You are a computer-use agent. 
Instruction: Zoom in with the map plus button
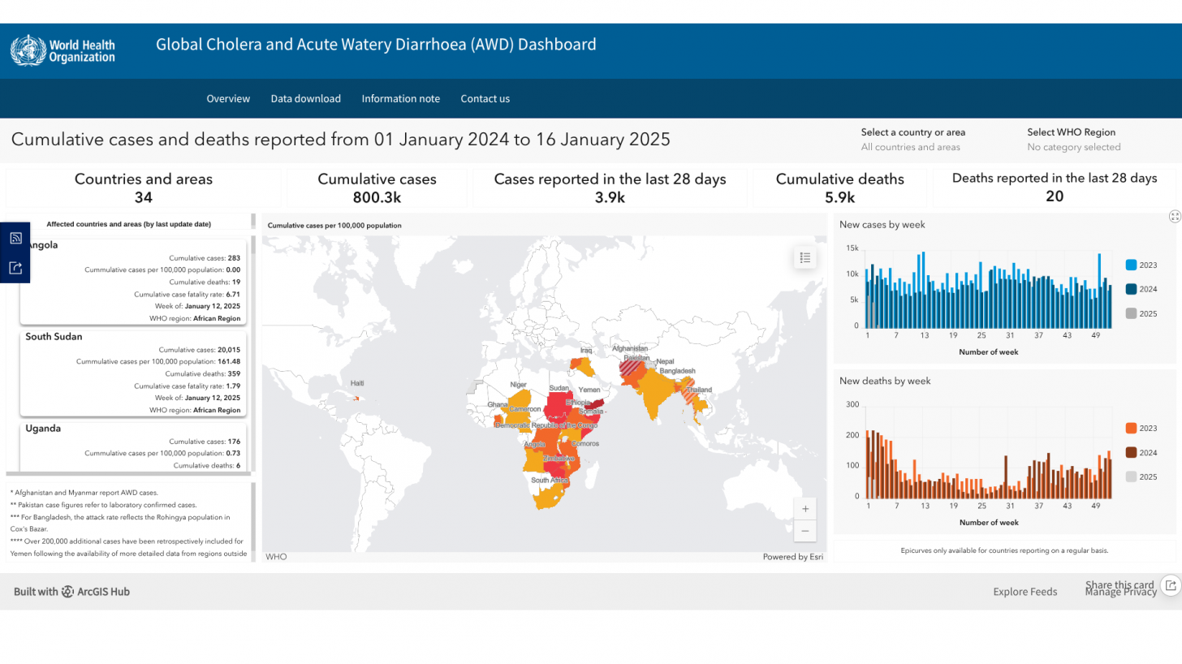805,509
